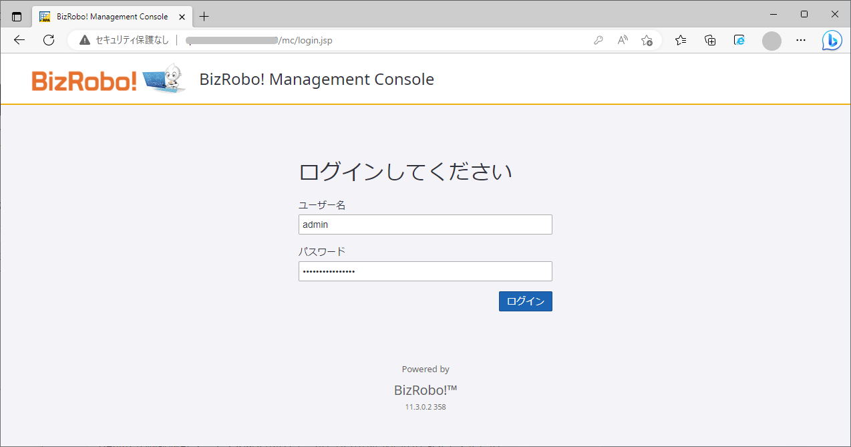Add this page to favorites

click(x=647, y=40)
